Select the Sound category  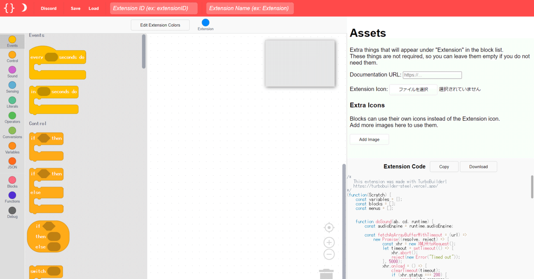coord(12,72)
